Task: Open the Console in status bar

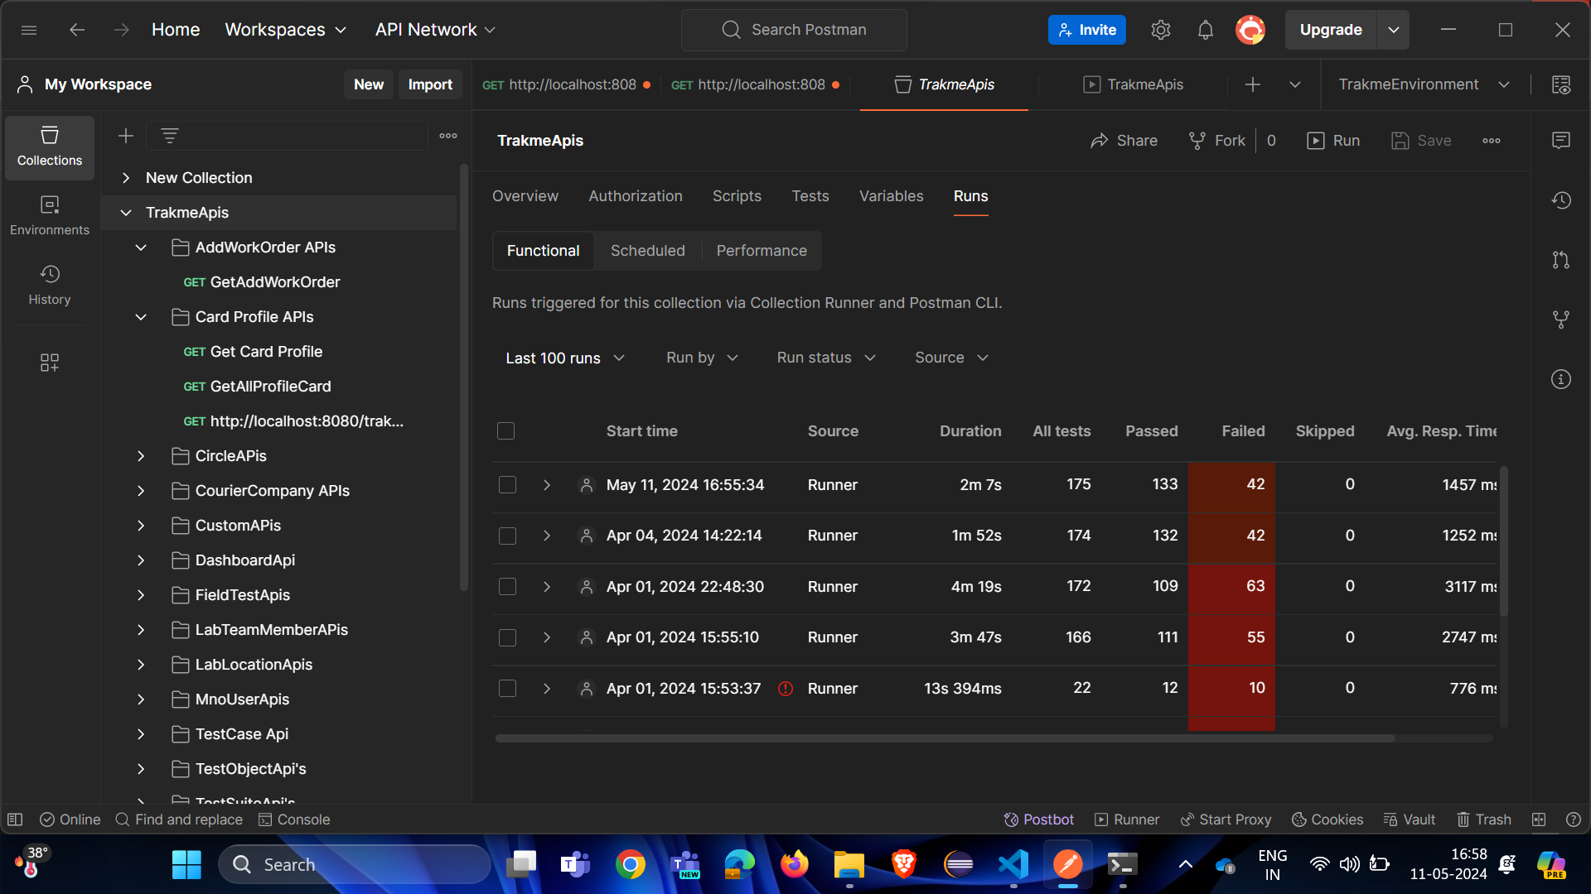Action: pyautogui.click(x=294, y=819)
